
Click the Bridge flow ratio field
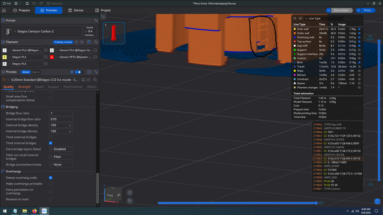pos(61,113)
